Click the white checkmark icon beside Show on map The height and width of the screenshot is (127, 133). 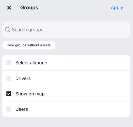point(9,94)
